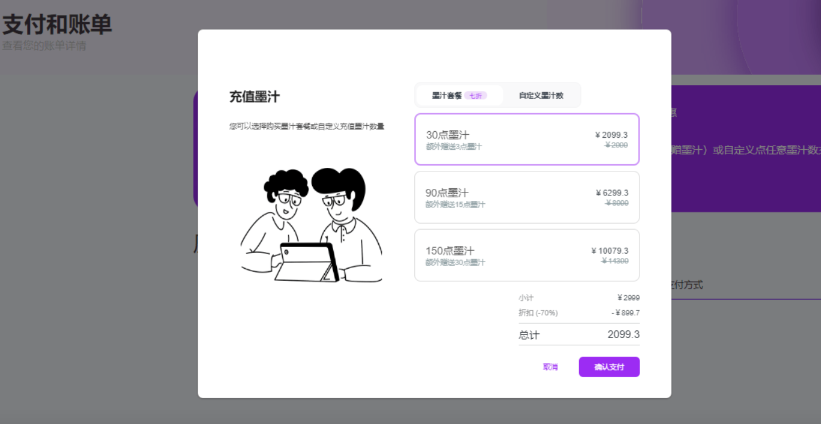
Task: Select the 90点墨汁 package card
Action: pyautogui.click(x=527, y=197)
